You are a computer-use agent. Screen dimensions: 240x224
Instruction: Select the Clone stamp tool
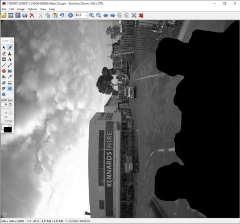[x=10, y=53]
